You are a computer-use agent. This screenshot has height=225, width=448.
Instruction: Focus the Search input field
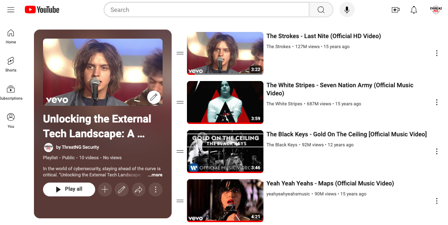[x=206, y=10]
